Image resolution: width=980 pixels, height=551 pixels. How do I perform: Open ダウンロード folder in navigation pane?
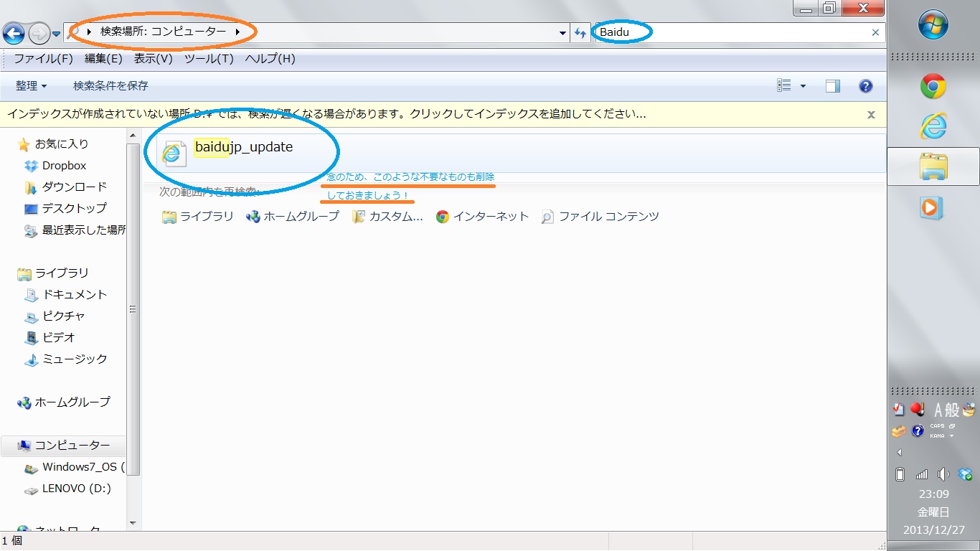pyautogui.click(x=74, y=187)
